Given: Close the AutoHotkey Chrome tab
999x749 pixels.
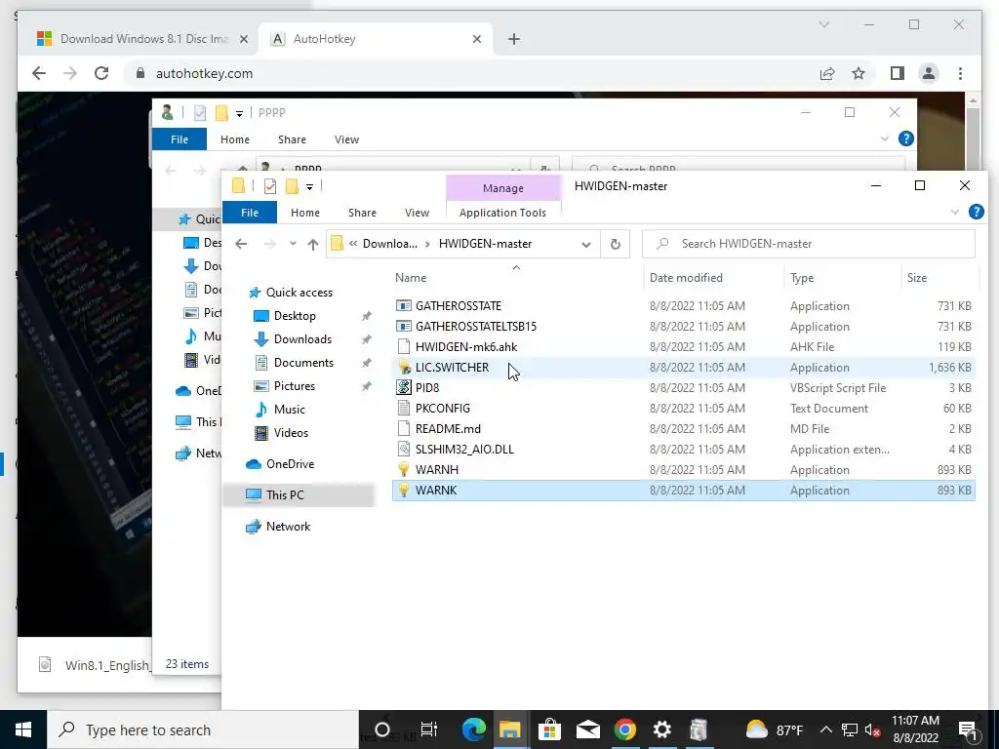Looking at the screenshot, I should pos(476,39).
